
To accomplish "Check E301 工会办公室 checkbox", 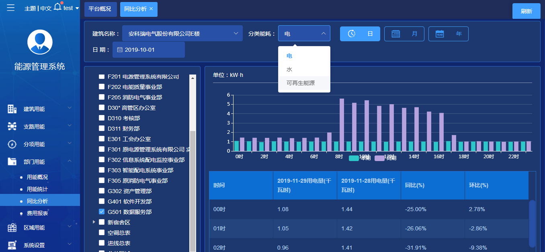I will tap(102, 139).
